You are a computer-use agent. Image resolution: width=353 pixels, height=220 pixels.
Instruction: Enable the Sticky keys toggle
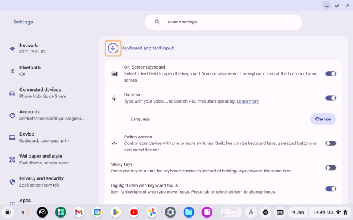tap(331, 168)
